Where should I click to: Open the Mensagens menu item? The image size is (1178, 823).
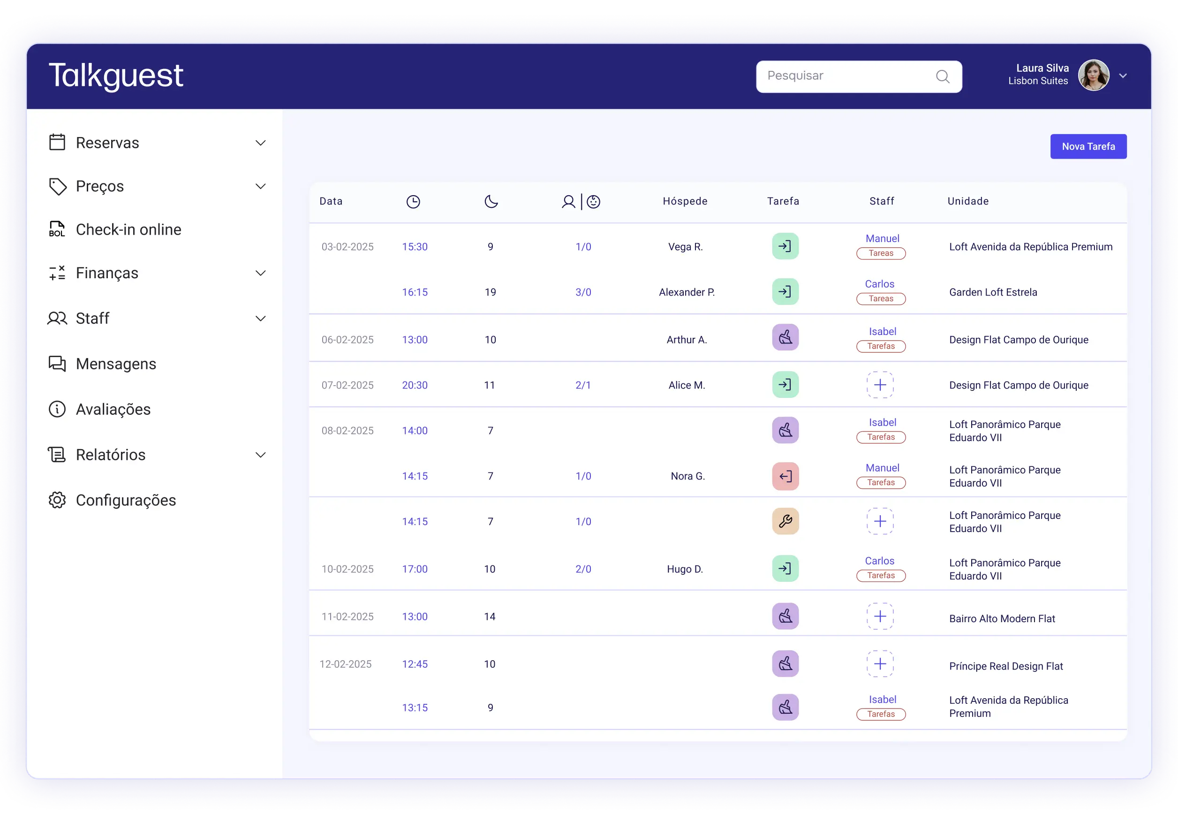tap(115, 364)
